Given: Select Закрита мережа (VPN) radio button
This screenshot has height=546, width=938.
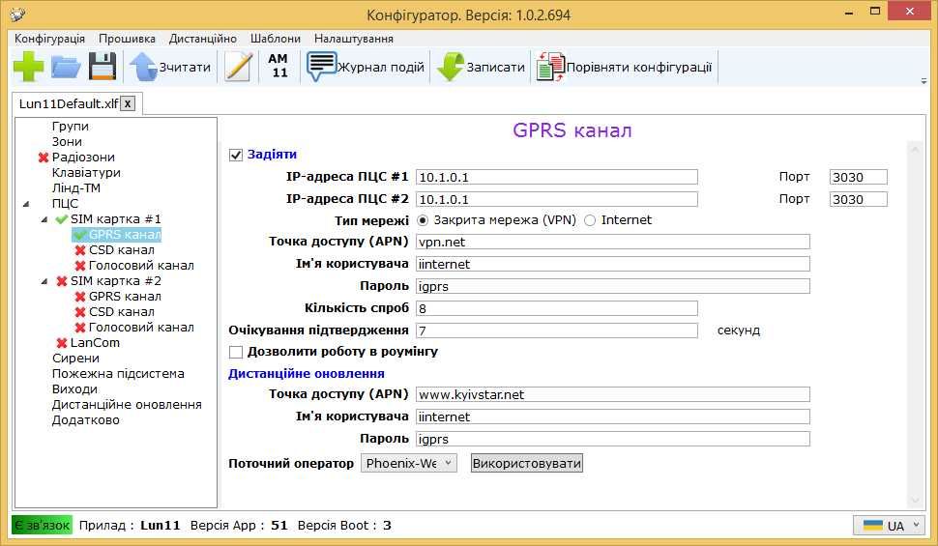Looking at the screenshot, I should point(423,220).
